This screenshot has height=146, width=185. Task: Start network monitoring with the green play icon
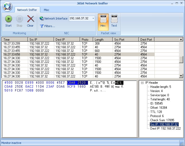coord(9,19)
